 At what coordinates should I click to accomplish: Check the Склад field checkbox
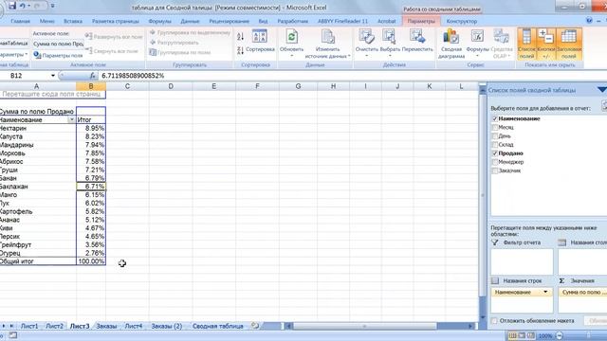(x=495, y=145)
